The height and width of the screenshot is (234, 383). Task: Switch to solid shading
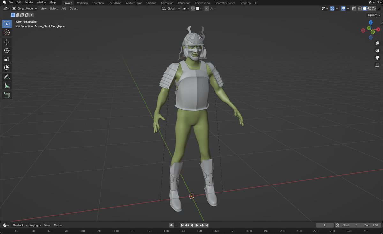tap(365, 9)
